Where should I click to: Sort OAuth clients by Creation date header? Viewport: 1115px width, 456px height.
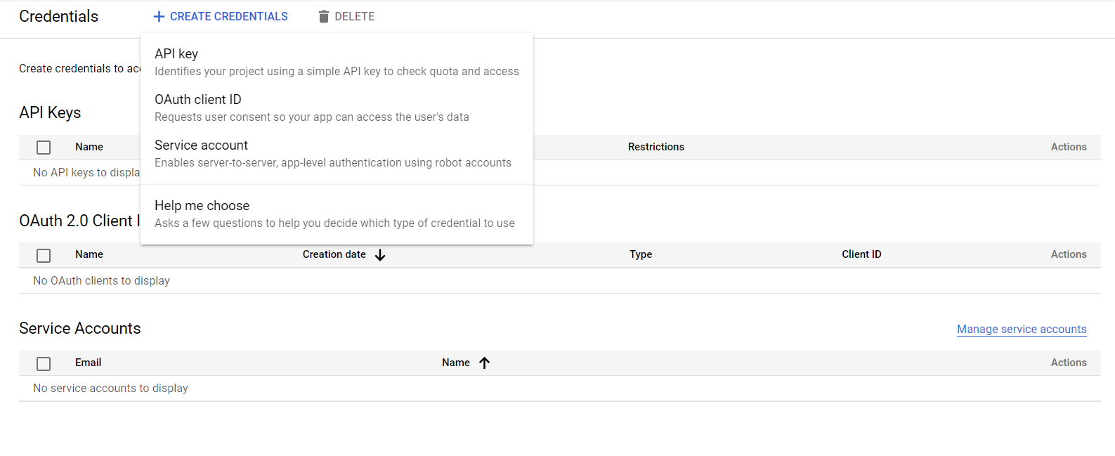334,254
